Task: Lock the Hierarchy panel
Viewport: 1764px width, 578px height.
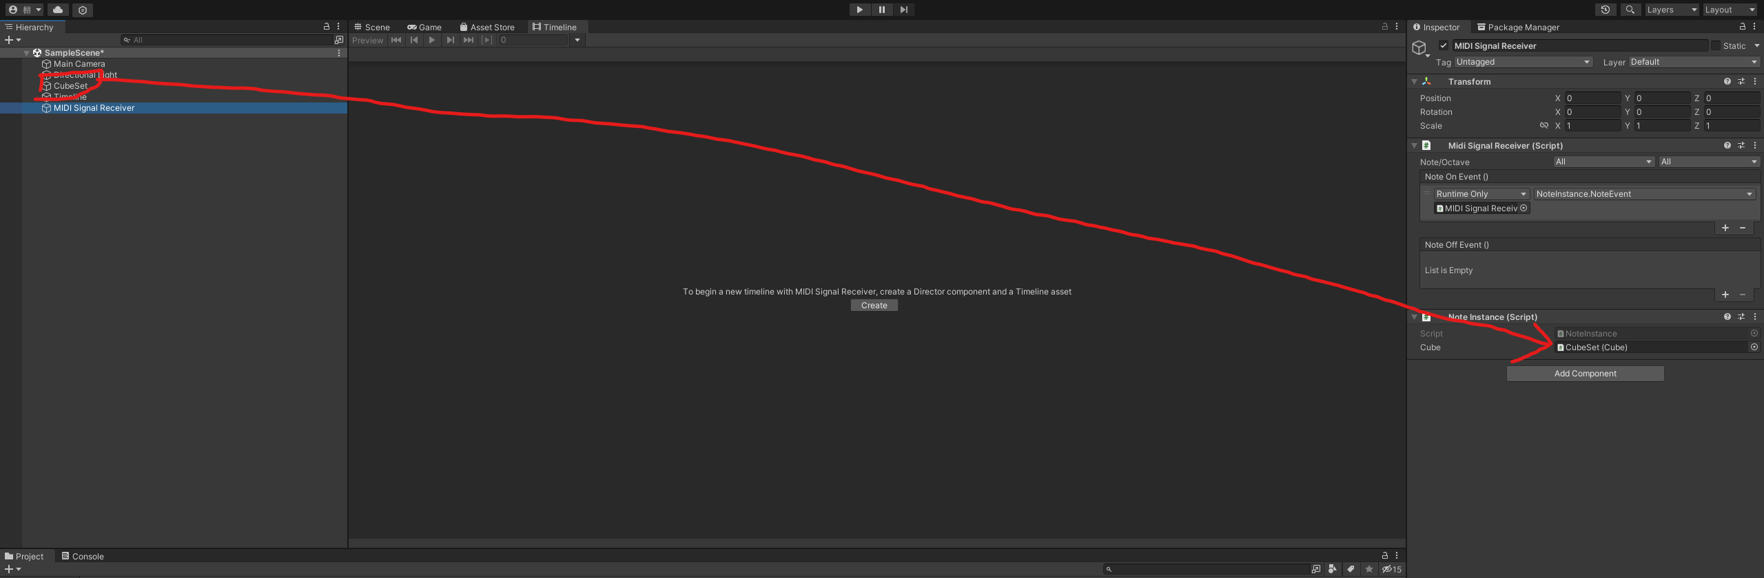Action: [x=327, y=26]
